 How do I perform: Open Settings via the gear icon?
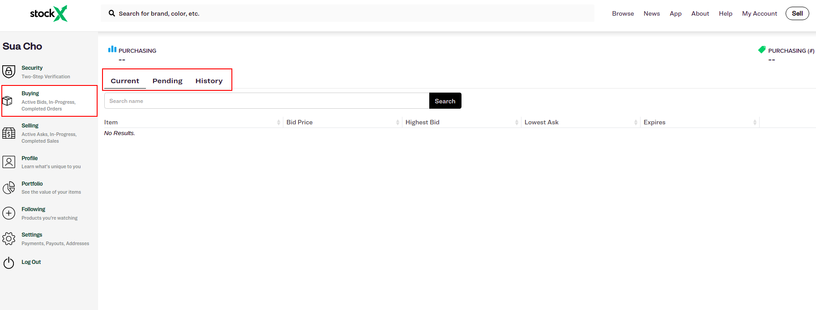(x=9, y=239)
